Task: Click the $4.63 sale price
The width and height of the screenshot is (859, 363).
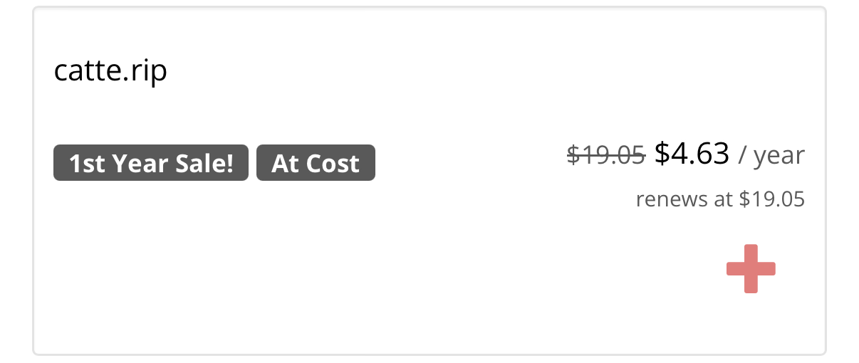Action: coord(692,154)
